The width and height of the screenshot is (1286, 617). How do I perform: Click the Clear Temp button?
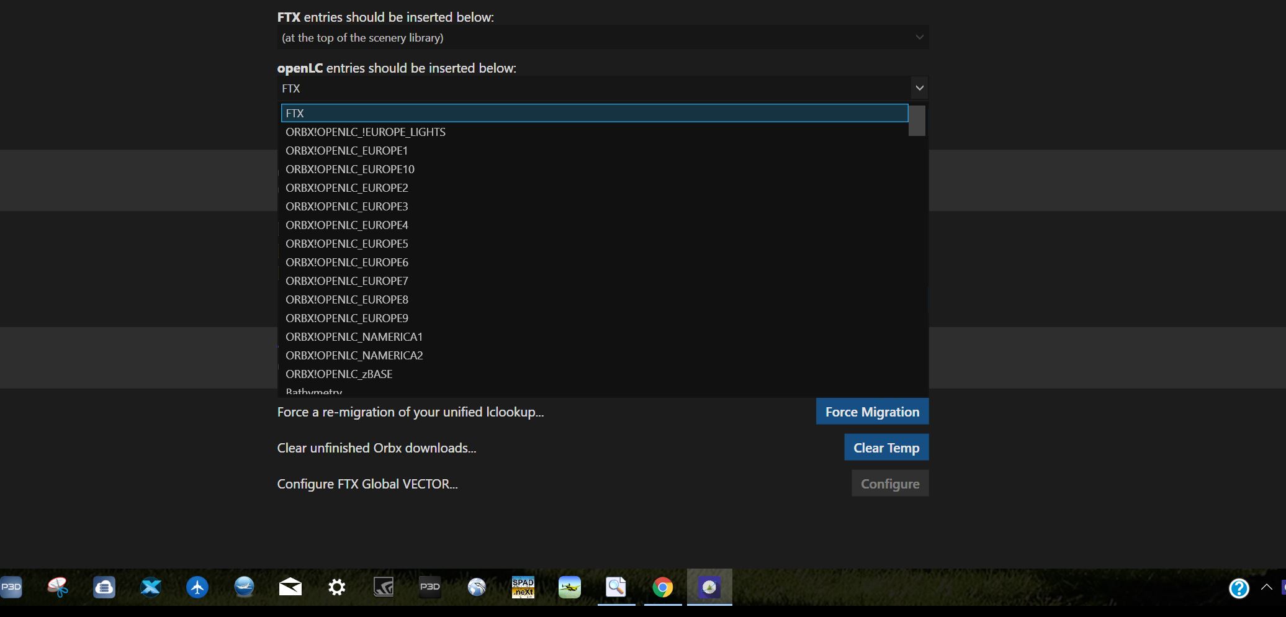click(886, 448)
